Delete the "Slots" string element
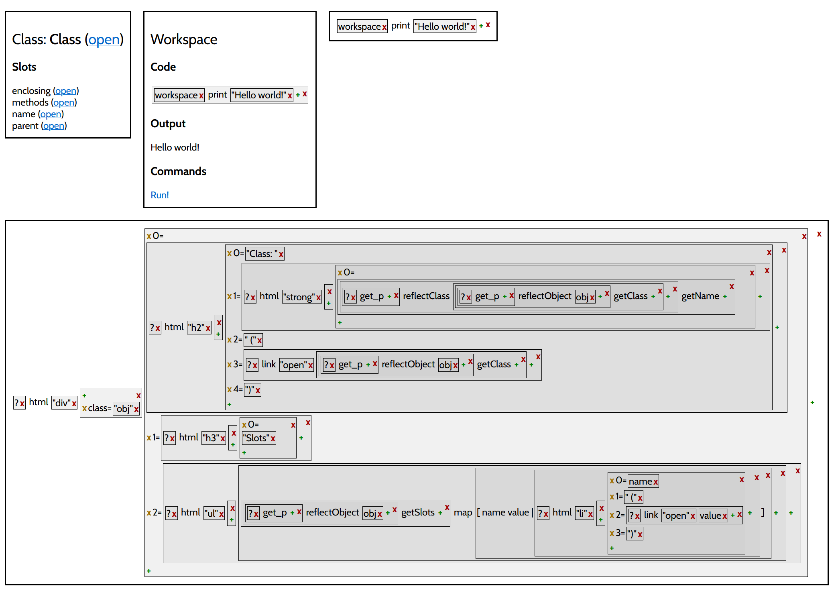The width and height of the screenshot is (836, 599). pos(273,438)
